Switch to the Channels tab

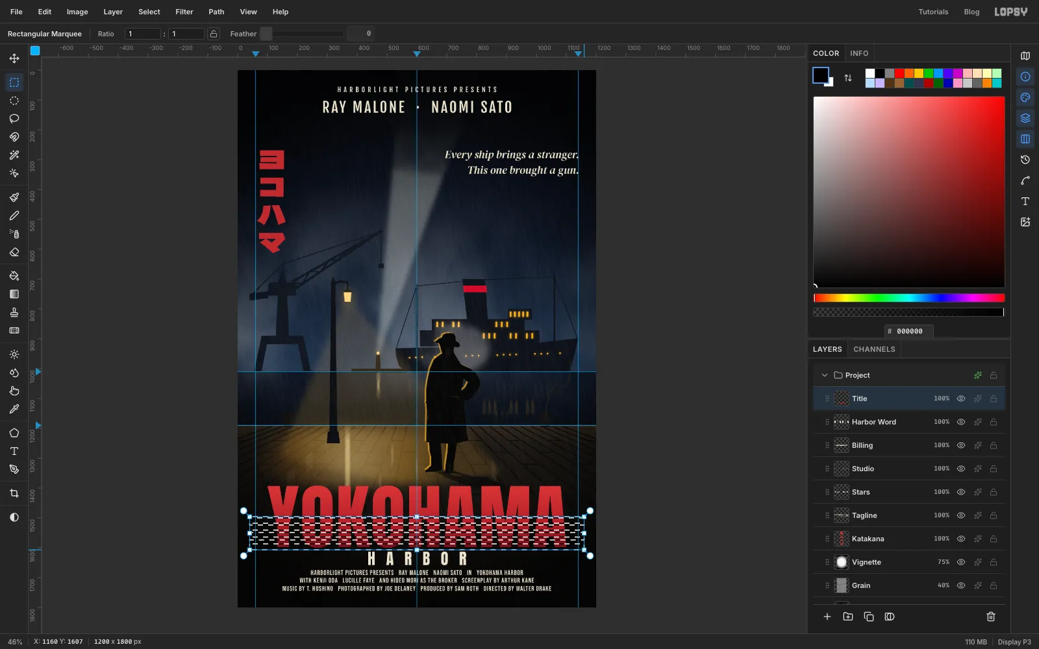click(874, 349)
